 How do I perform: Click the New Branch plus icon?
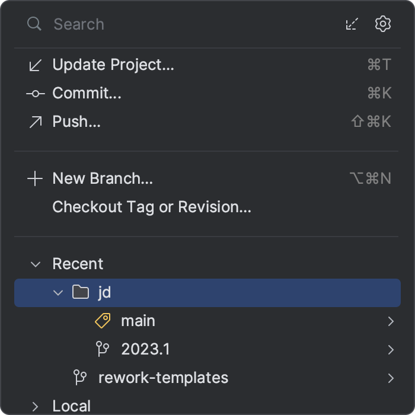pyautogui.click(x=35, y=178)
